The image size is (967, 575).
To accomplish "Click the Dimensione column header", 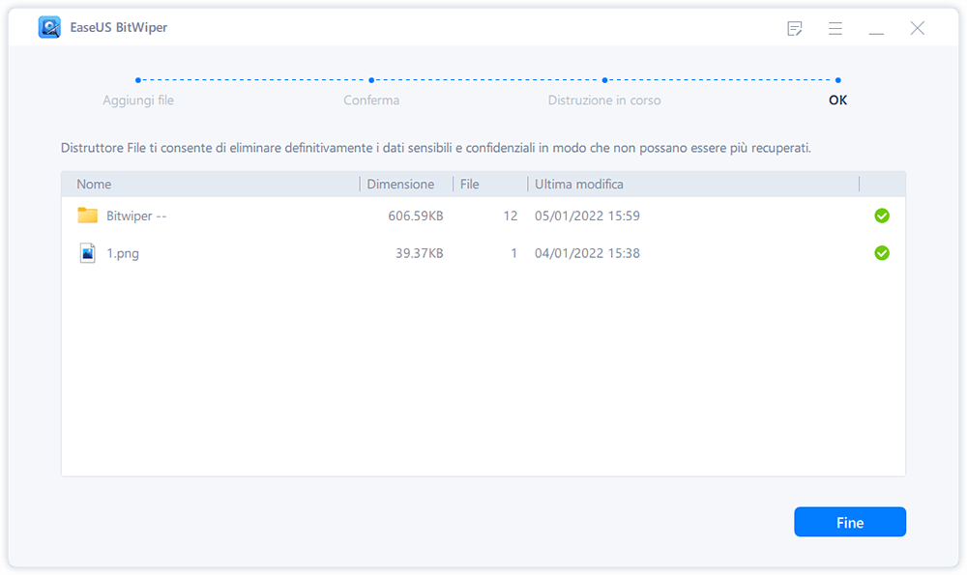I will coord(404,184).
